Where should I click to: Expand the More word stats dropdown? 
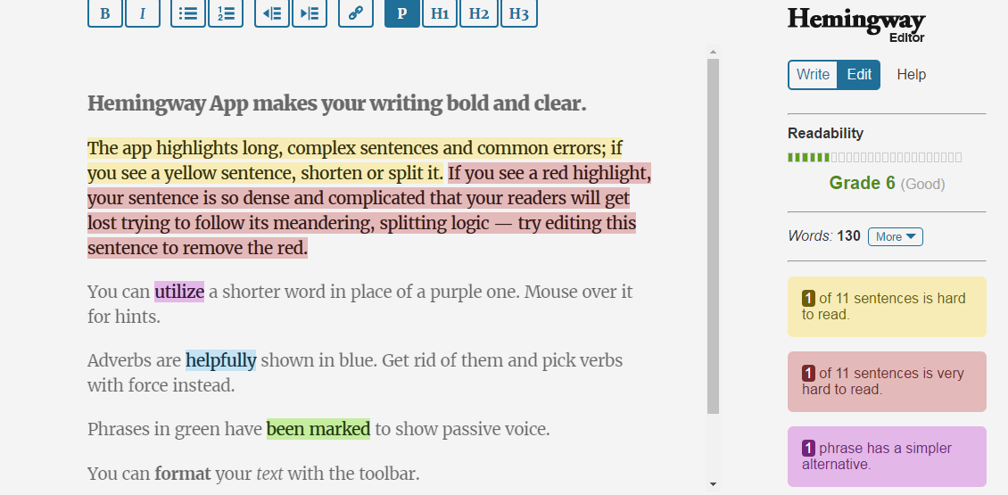[896, 236]
